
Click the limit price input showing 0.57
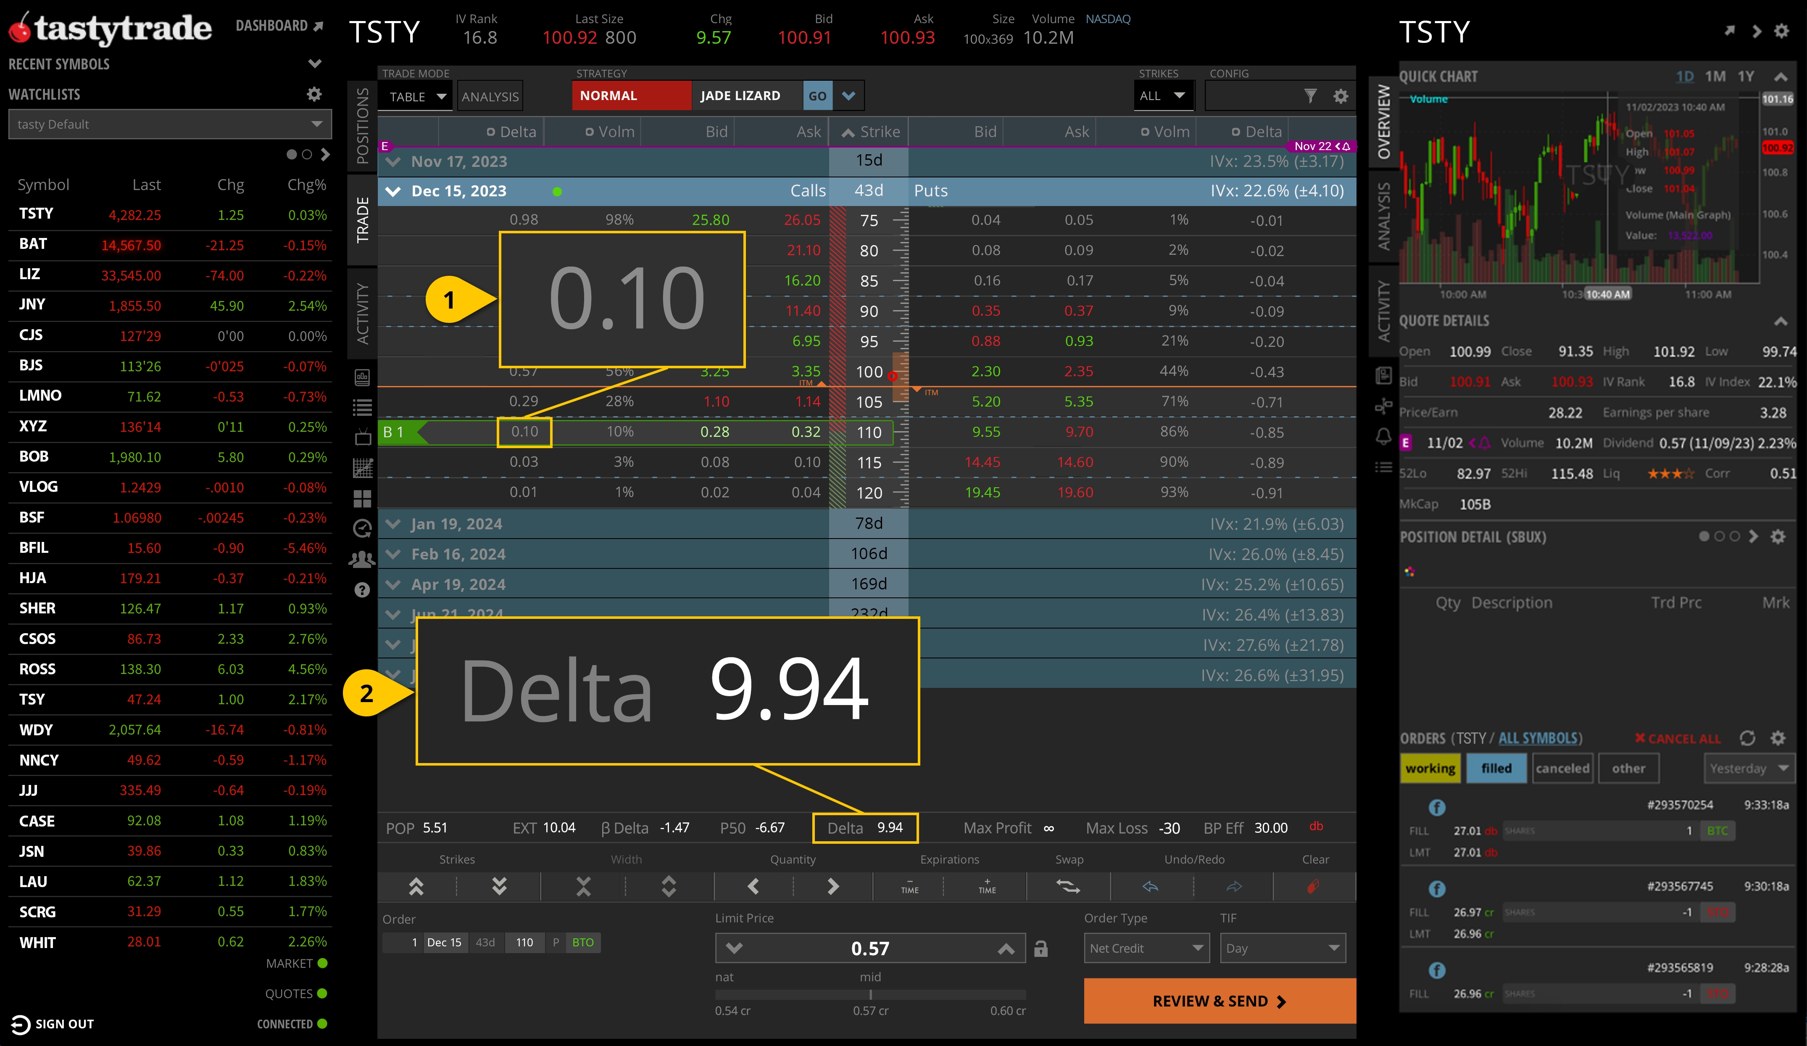pos(870,948)
